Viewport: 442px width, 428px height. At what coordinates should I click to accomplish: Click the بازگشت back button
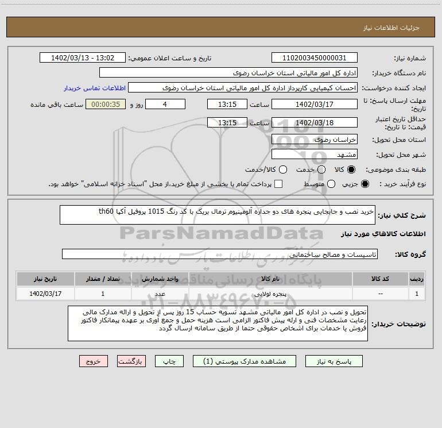[x=131, y=361]
